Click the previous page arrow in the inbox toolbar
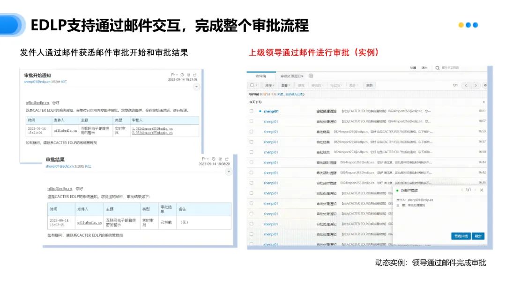This screenshot has height=284, width=506. [466, 85]
